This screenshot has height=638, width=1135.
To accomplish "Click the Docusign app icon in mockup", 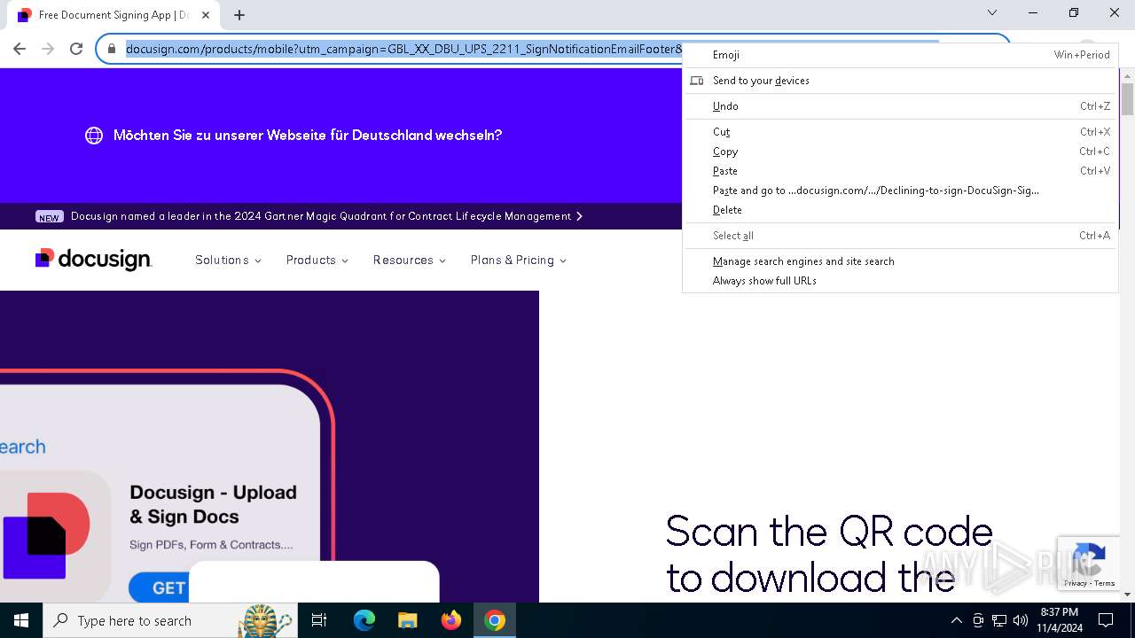I will (47, 536).
